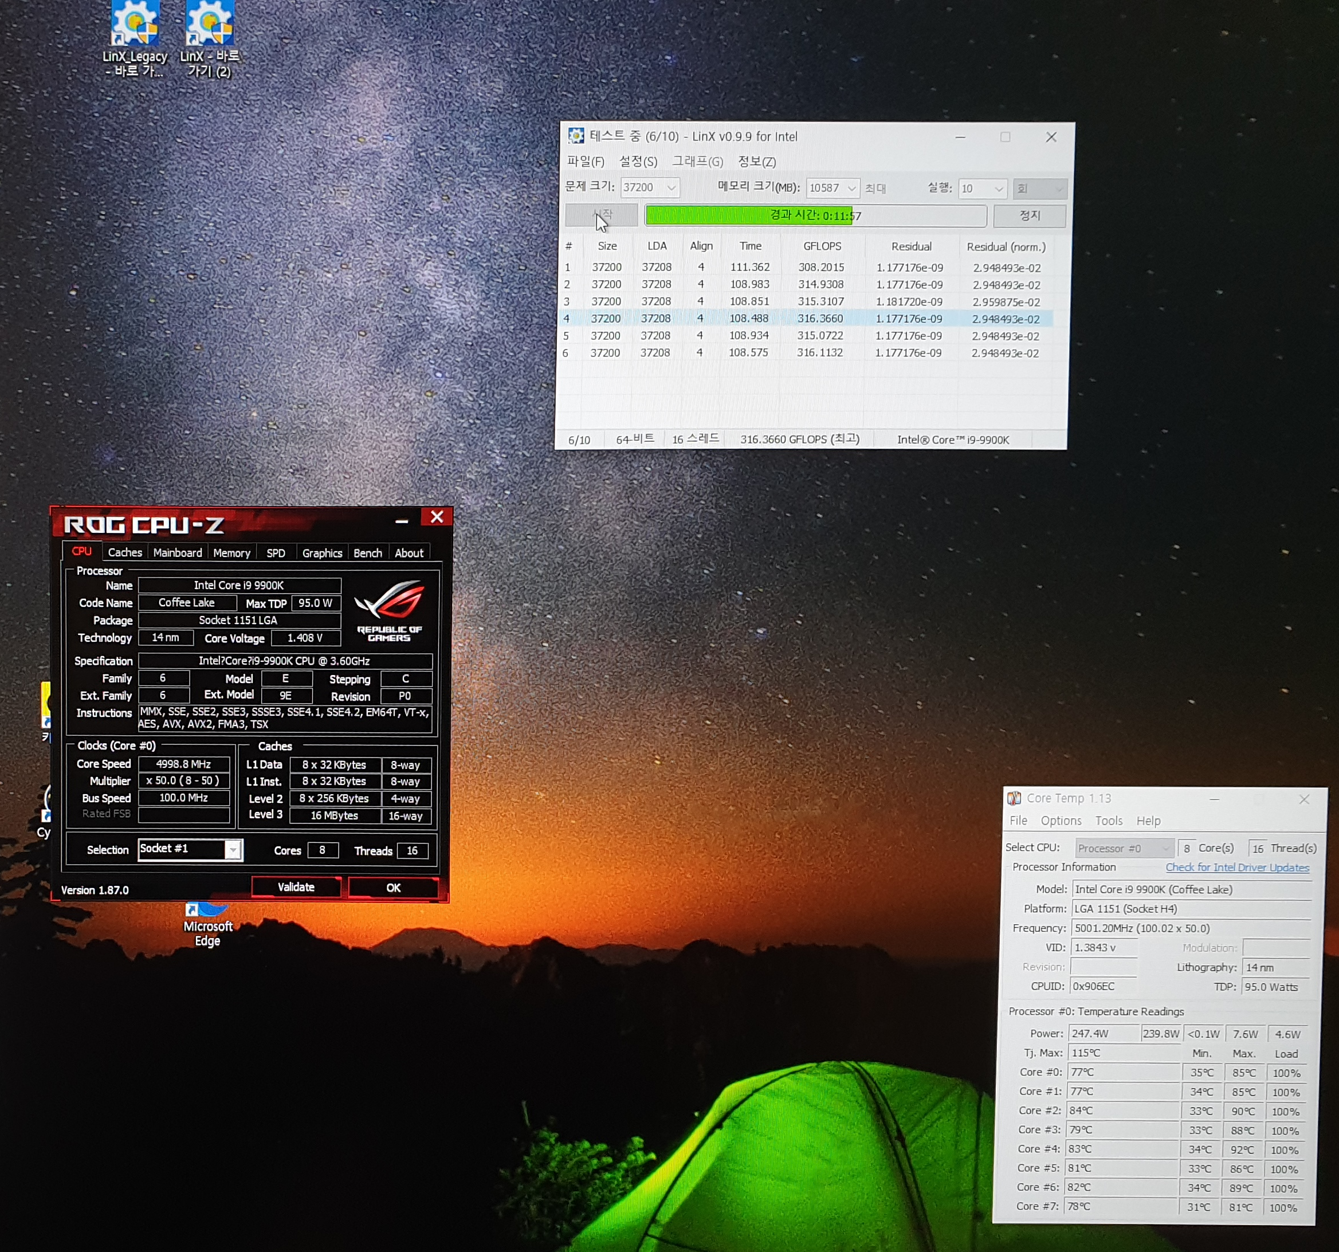Screen dimensions: 1339x1252
Task: Click the Core Voltage 1.408 V field
Action: pyautogui.click(x=305, y=638)
